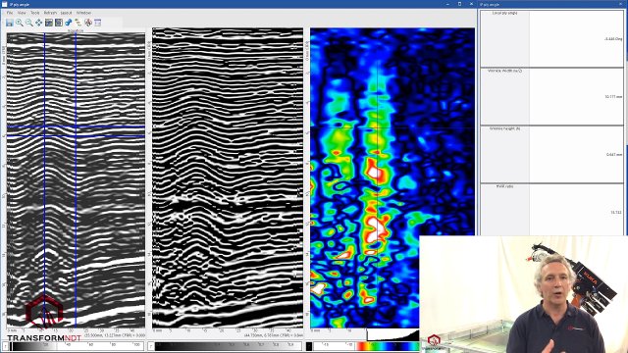Screen dimensions: 628x353
Task: Click the grayscale colorbar under left image
Action: tap(77, 346)
